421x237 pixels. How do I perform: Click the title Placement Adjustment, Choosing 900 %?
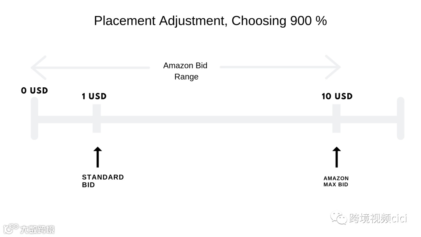(210, 21)
